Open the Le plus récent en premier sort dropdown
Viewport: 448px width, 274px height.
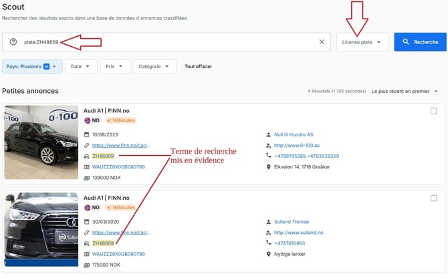[x=405, y=92]
